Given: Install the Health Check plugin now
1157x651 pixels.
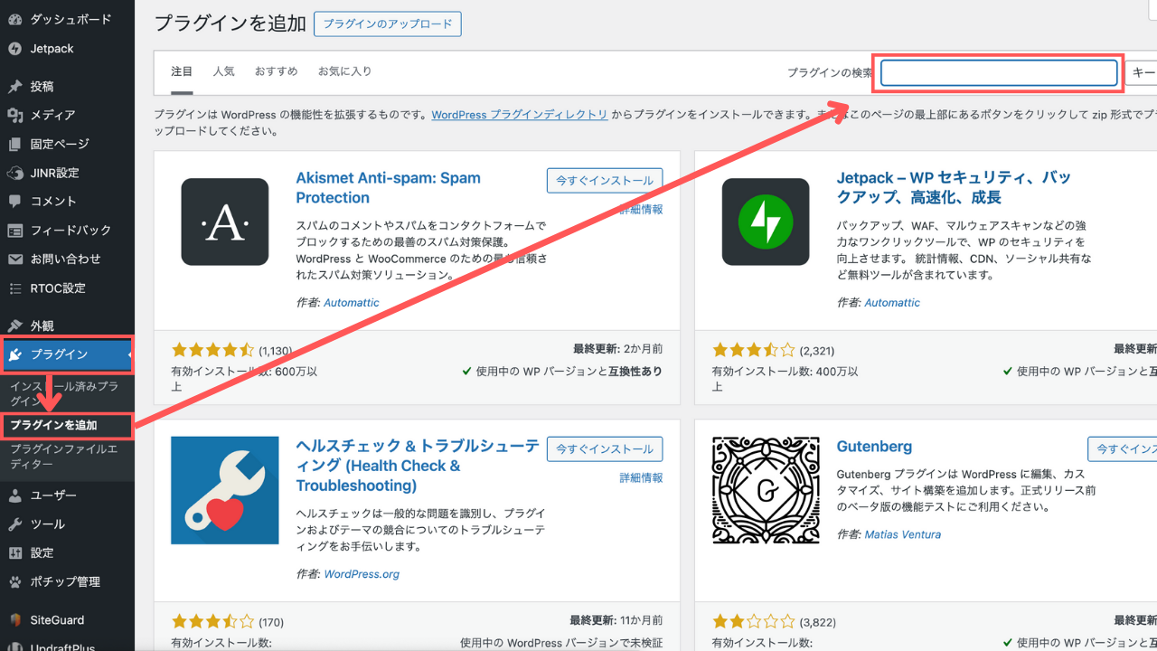Looking at the screenshot, I should tap(605, 449).
